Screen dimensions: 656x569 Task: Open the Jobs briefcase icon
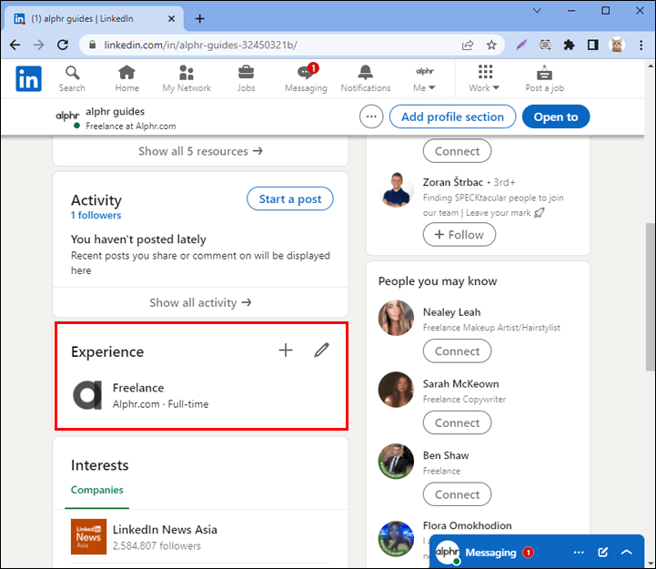click(x=246, y=78)
